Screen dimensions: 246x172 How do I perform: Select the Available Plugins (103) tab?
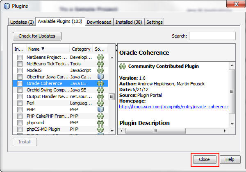[x=60, y=21]
